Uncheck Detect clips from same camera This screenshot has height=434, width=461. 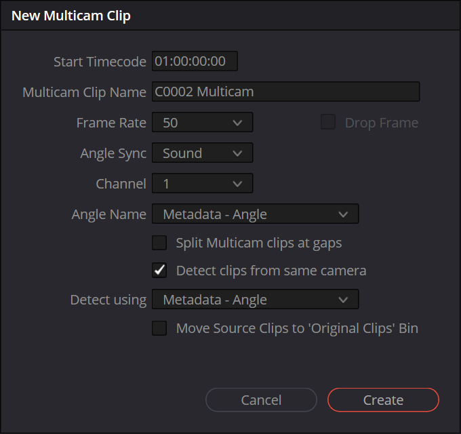[159, 271]
